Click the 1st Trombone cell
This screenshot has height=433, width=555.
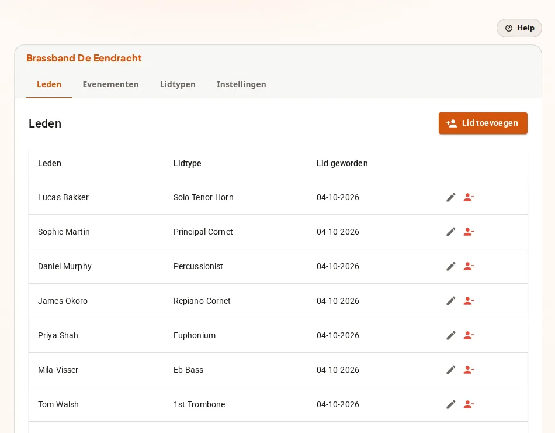coord(199,404)
